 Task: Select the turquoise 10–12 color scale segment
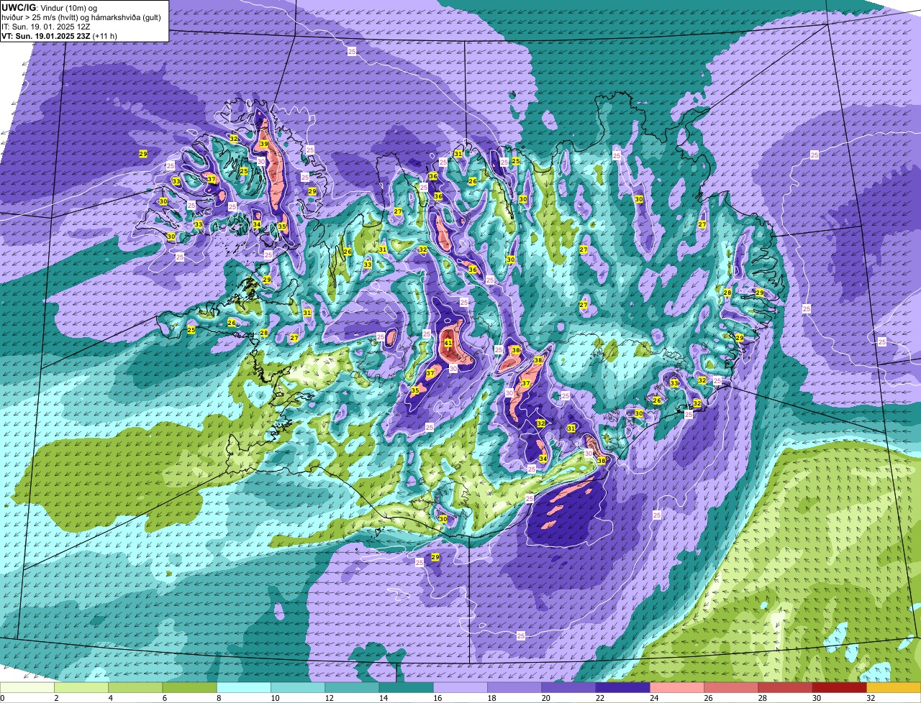tap(298, 687)
